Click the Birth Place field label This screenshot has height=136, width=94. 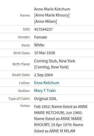[x=21, y=64]
